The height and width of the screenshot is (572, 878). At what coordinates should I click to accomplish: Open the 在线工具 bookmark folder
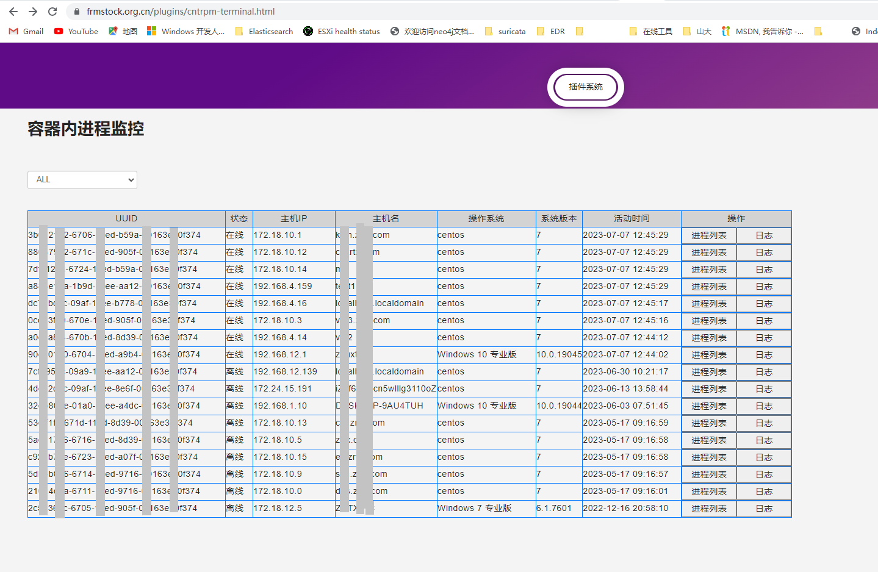pyautogui.click(x=650, y=31)
